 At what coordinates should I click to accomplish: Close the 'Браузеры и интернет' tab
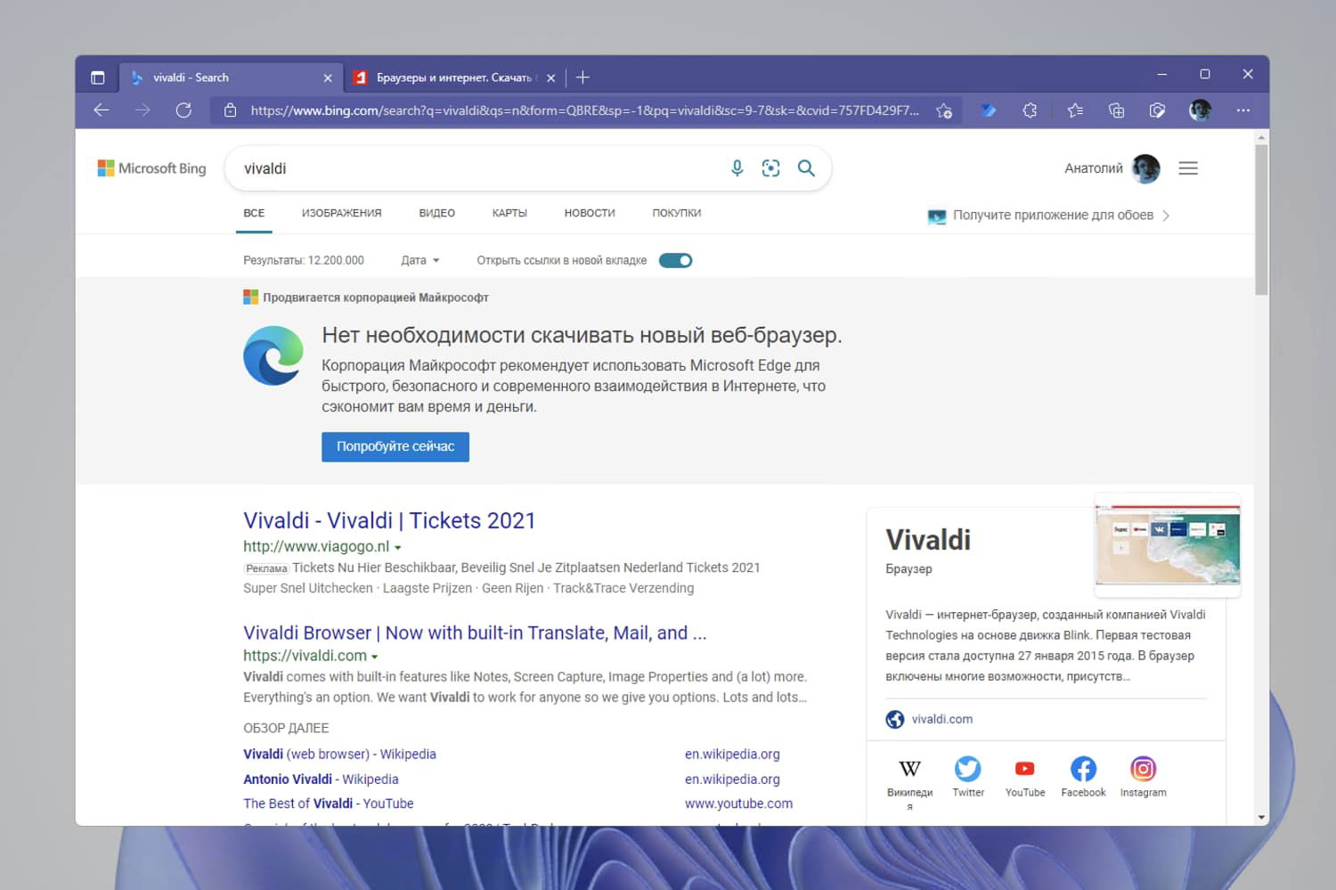pos(551,78)
